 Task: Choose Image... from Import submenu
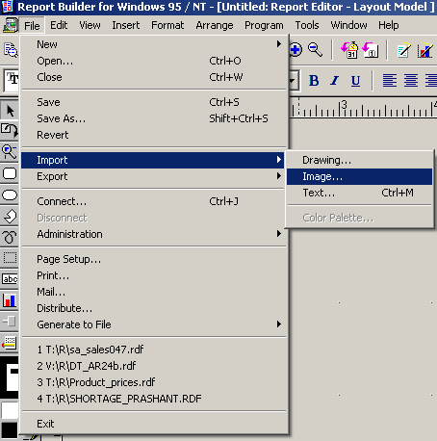pyautogui.click(x=359, y=176)
